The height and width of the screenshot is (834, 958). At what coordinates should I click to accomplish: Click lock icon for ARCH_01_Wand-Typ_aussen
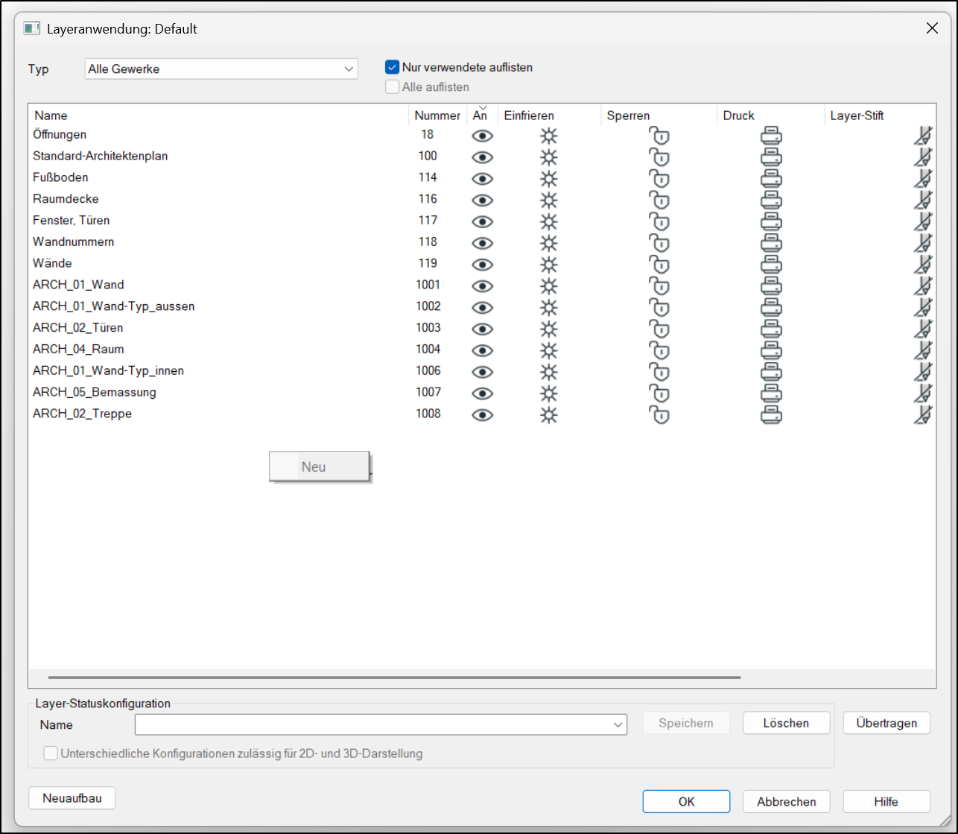(659, 309)
